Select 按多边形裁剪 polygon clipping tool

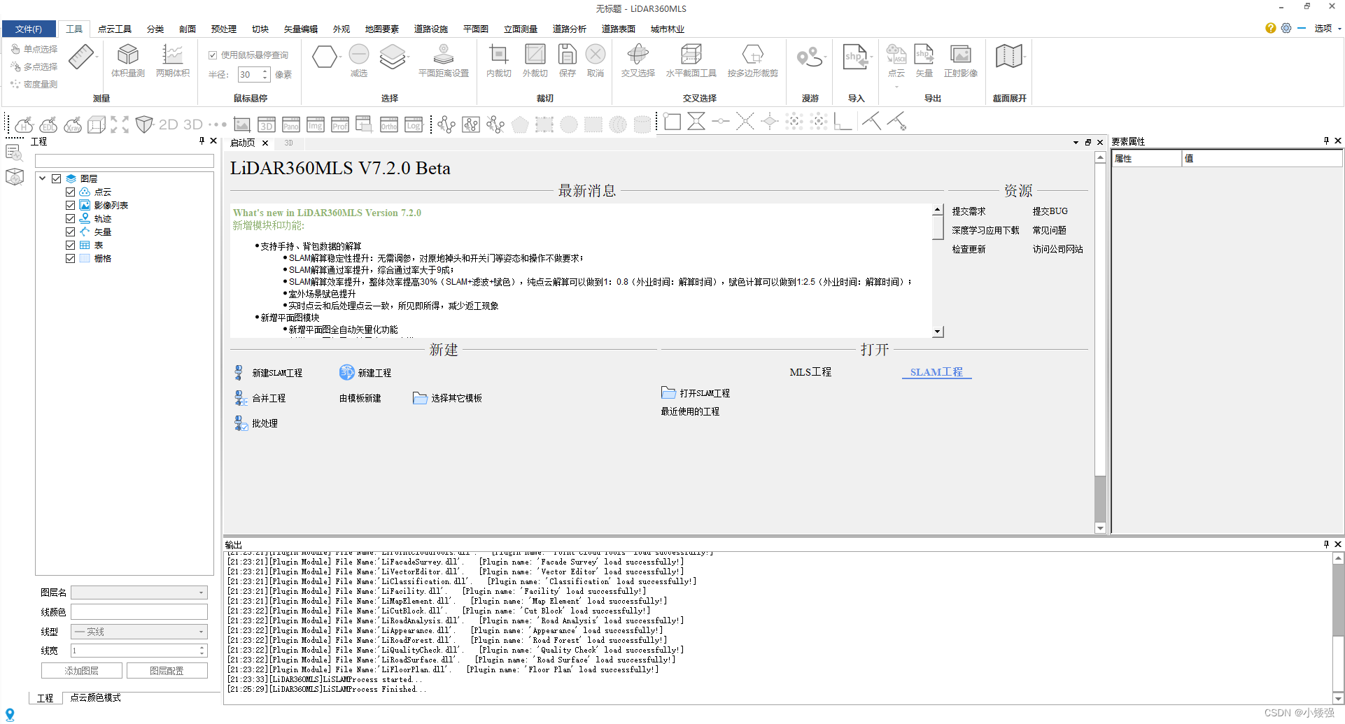[x=753, y=60]
